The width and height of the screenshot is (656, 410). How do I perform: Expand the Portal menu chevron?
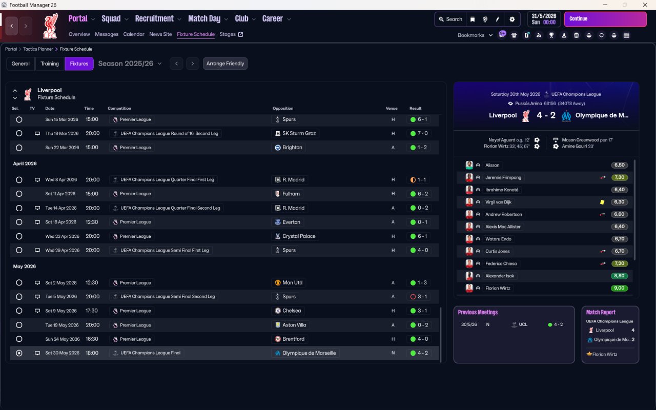point(93,19)
